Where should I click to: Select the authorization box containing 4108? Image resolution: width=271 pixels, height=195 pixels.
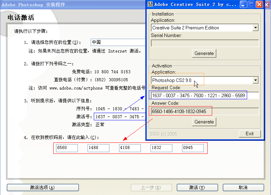point(130,148)
